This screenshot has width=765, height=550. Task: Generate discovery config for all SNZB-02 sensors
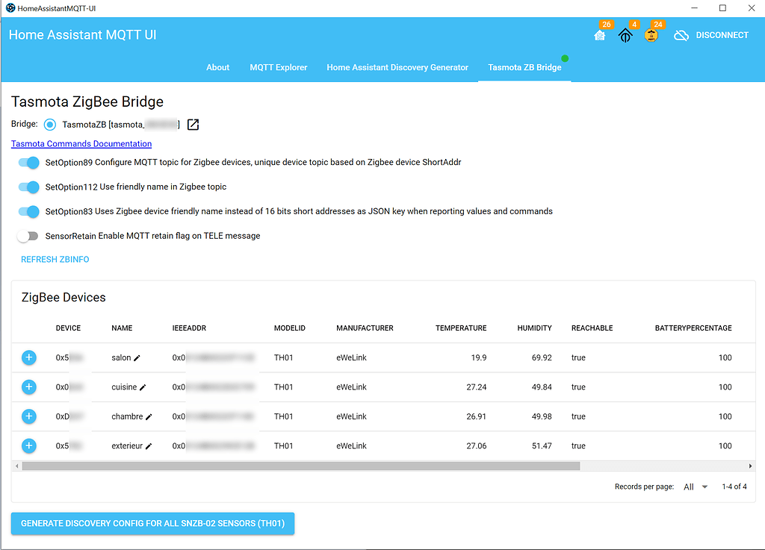(x=152, y=524)
